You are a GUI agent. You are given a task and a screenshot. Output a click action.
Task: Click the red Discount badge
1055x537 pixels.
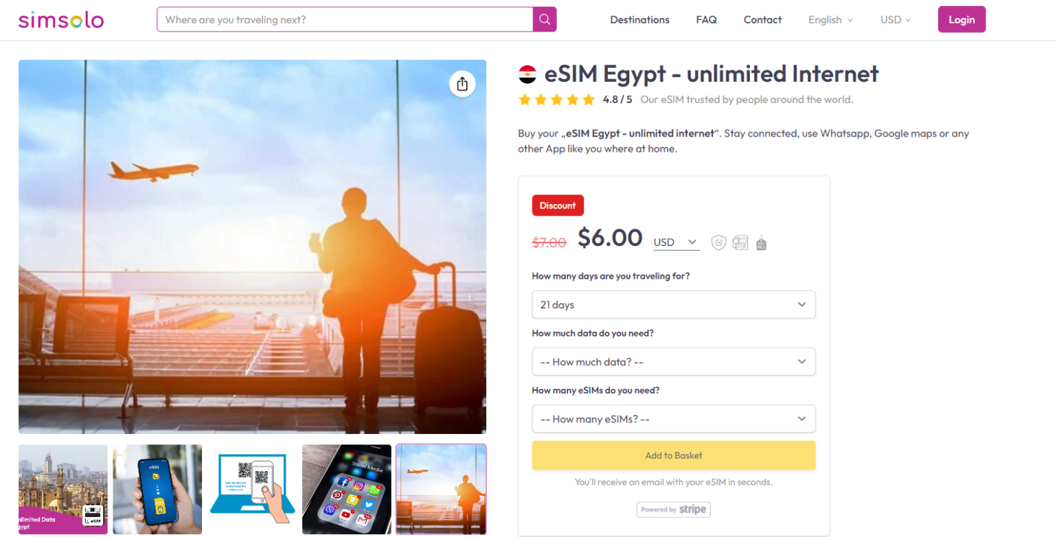[558, 205]
